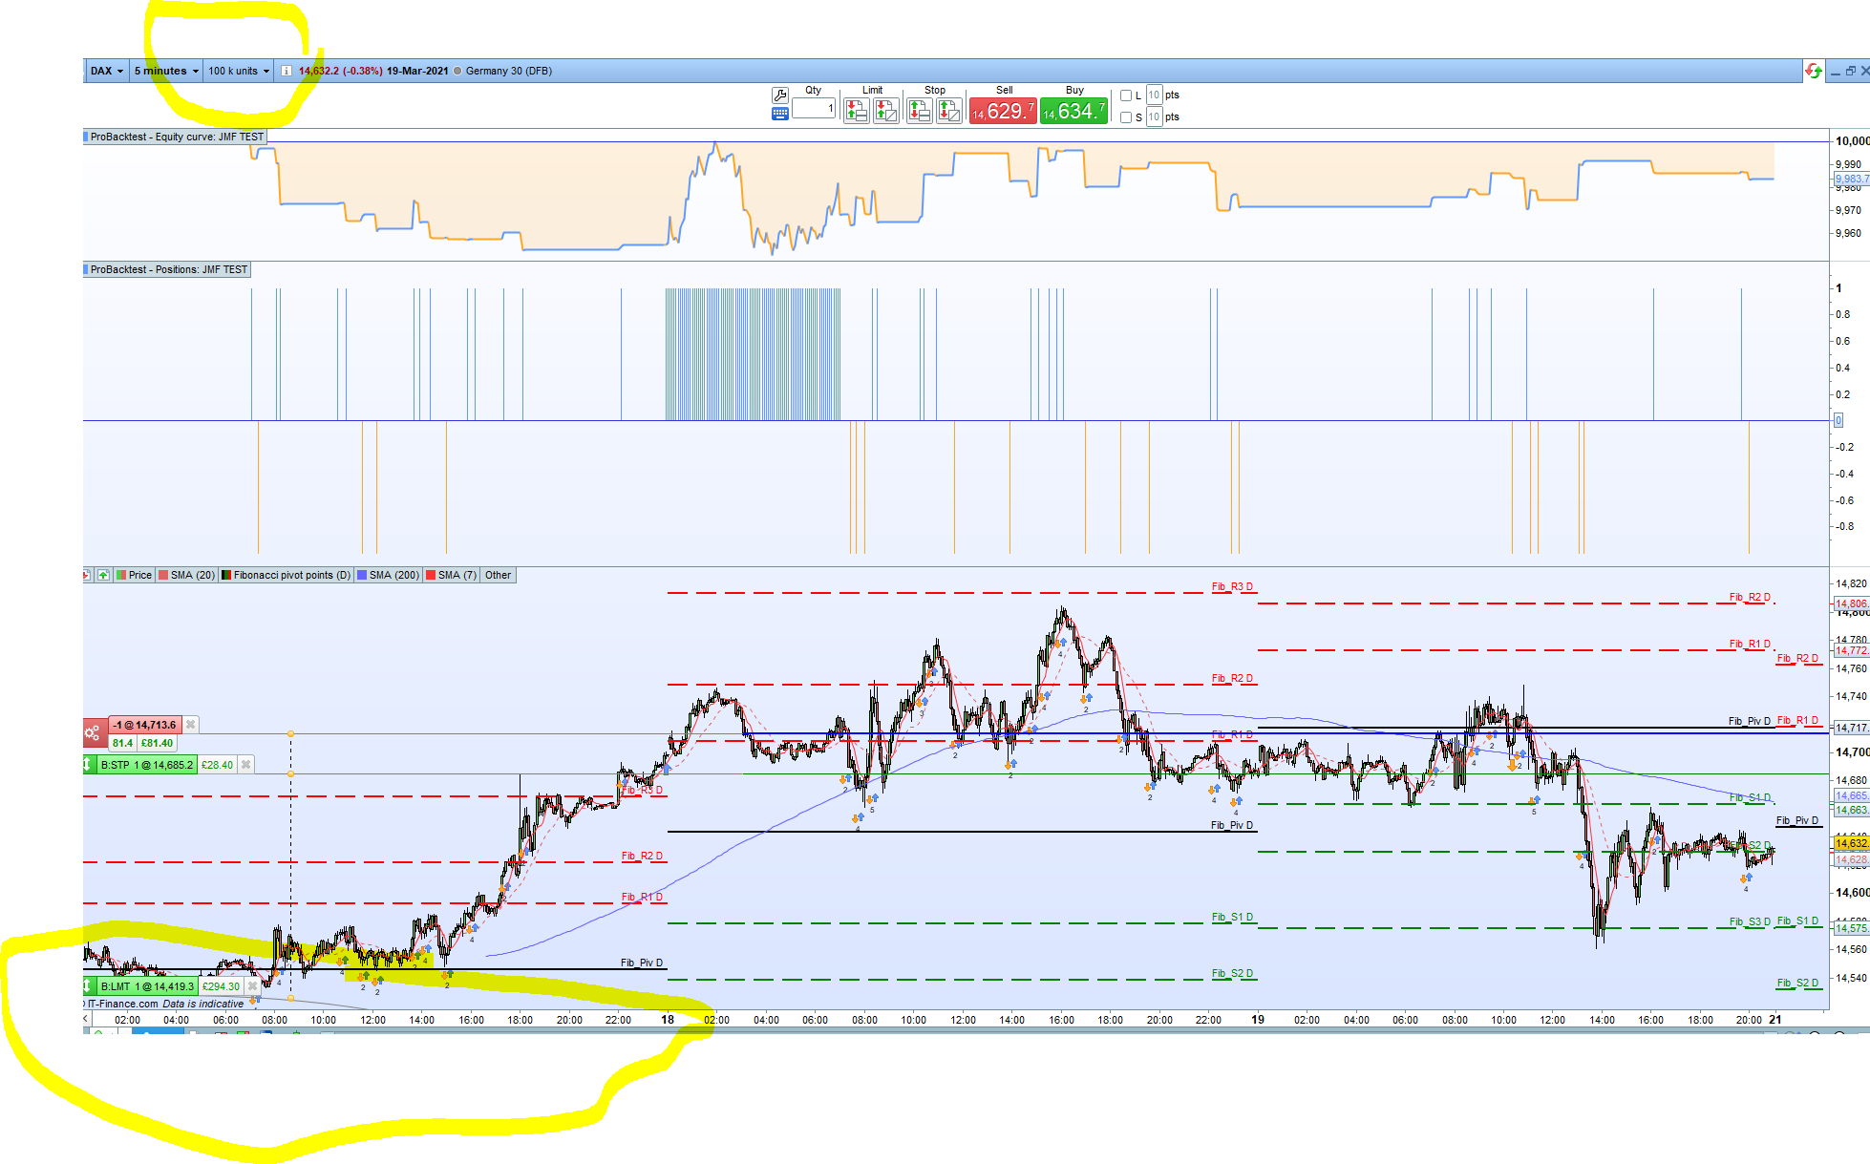
Task: Click position settings gears icon
Action: pos(93,733)
